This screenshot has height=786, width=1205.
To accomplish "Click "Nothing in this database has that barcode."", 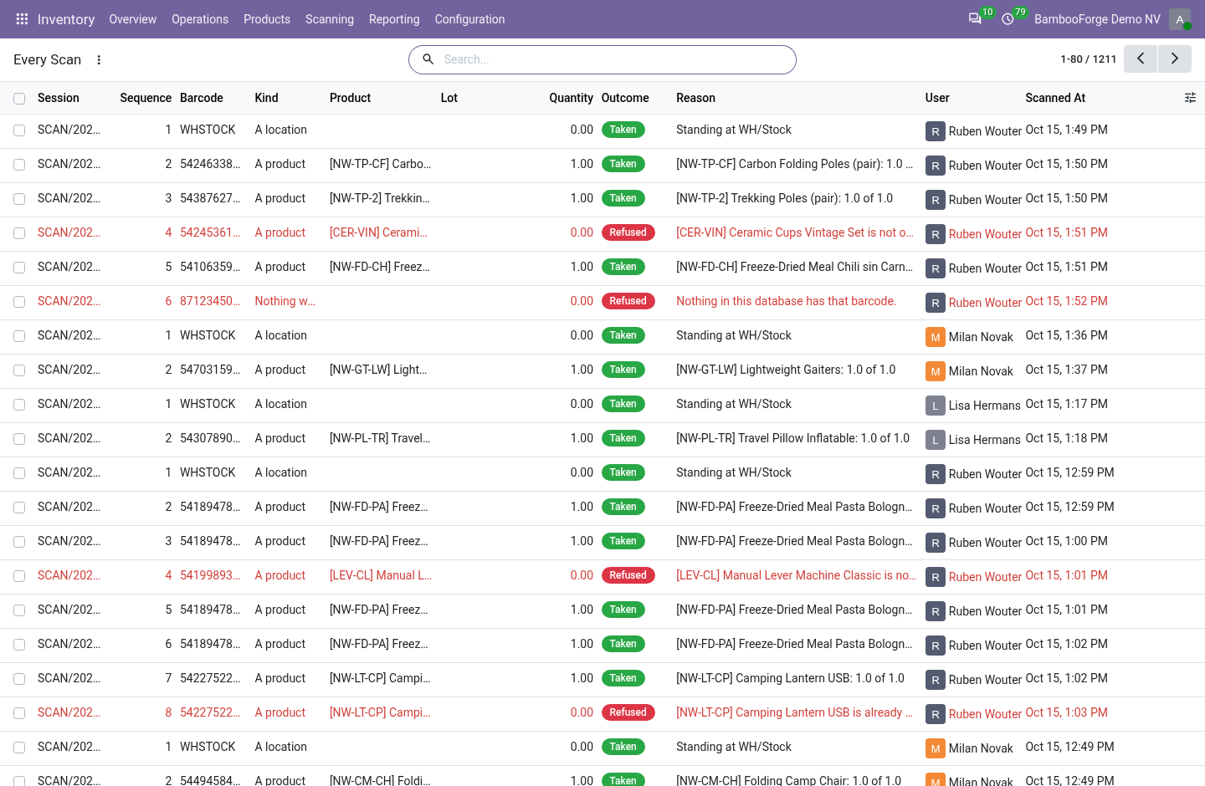I will (x=786, y=301).
